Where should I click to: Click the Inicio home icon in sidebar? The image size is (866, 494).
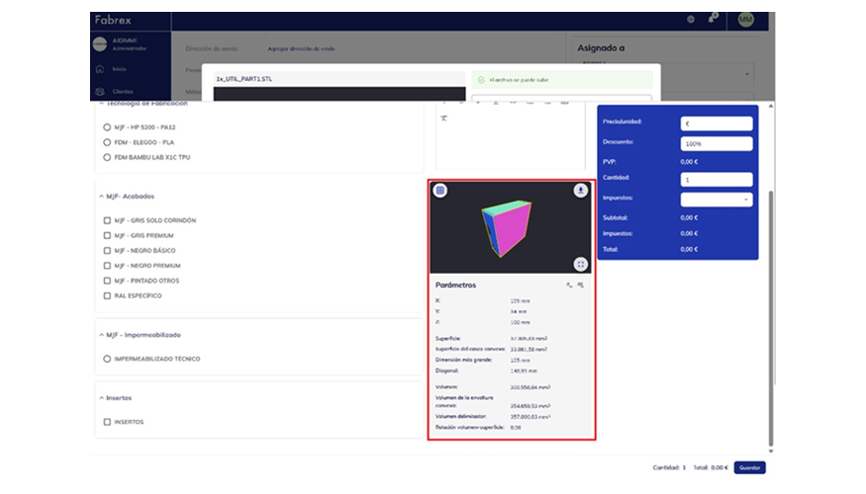(99, 69)
